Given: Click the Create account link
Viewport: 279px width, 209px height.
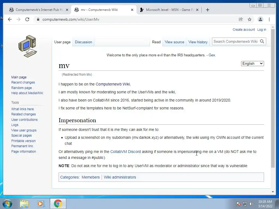Looking at the screenshot, I should [x=244, y=29].
